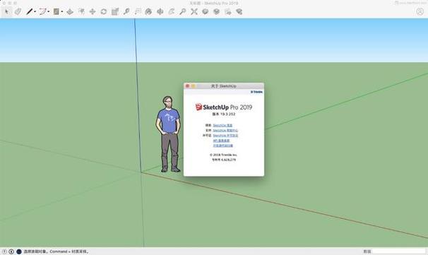Image resolution: width=428 pixels, height=255 pixels.
Task: Open the 3D Warehouse
Action: pos(206,12)
